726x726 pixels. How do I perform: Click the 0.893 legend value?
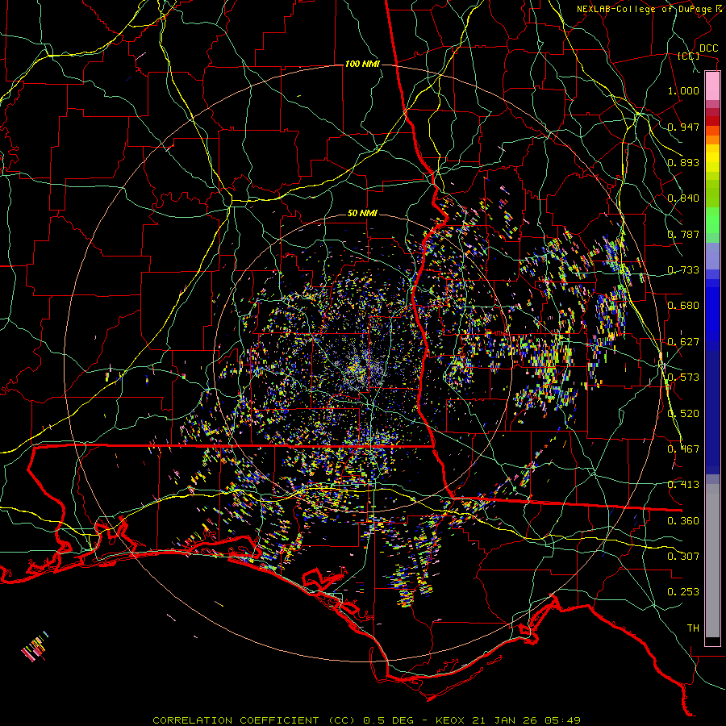(683, 162)
